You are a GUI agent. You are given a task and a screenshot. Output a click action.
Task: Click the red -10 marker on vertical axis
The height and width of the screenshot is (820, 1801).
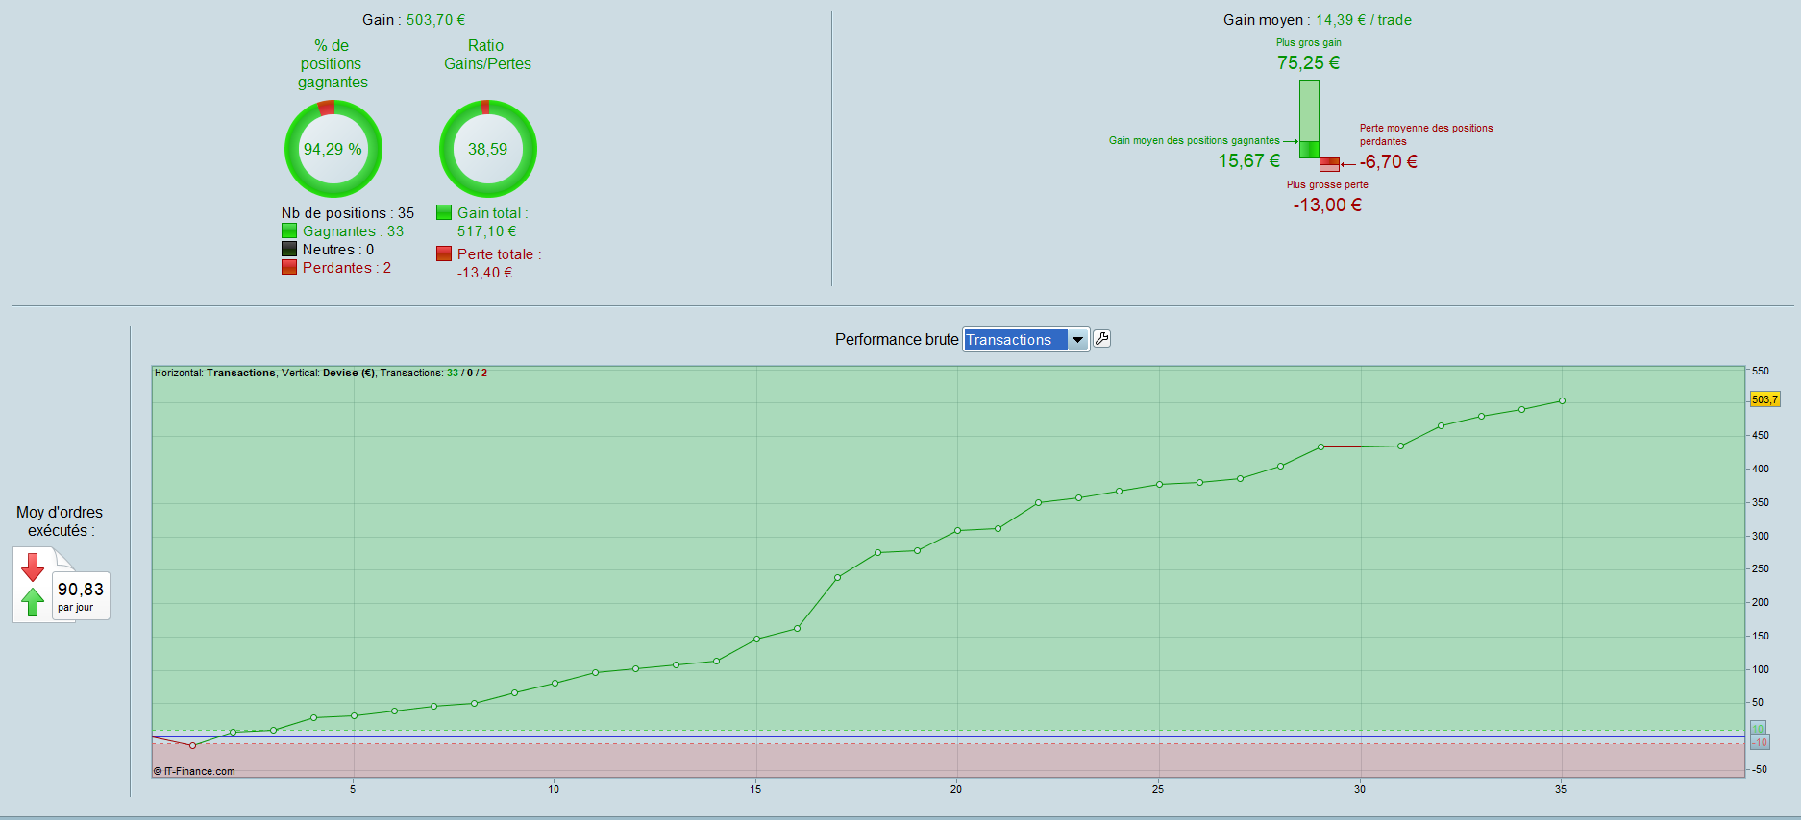coord(1760,742)
